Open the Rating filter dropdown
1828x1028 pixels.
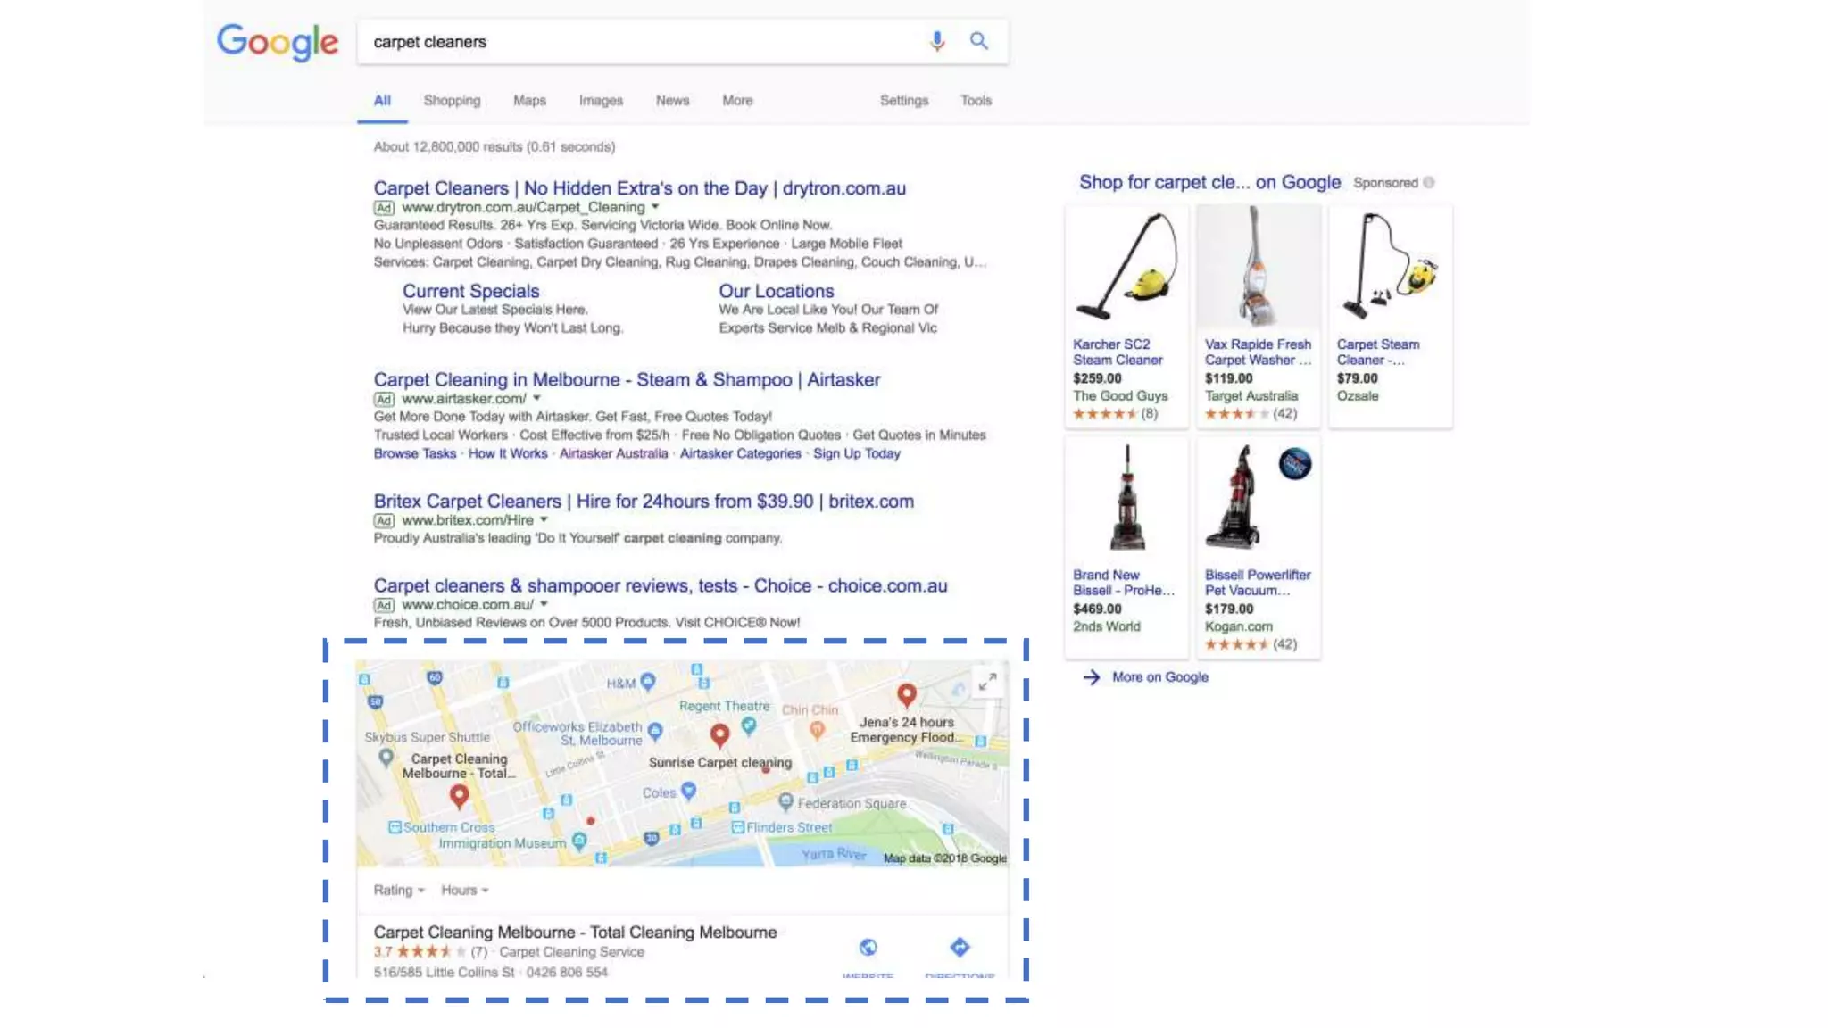398,890
